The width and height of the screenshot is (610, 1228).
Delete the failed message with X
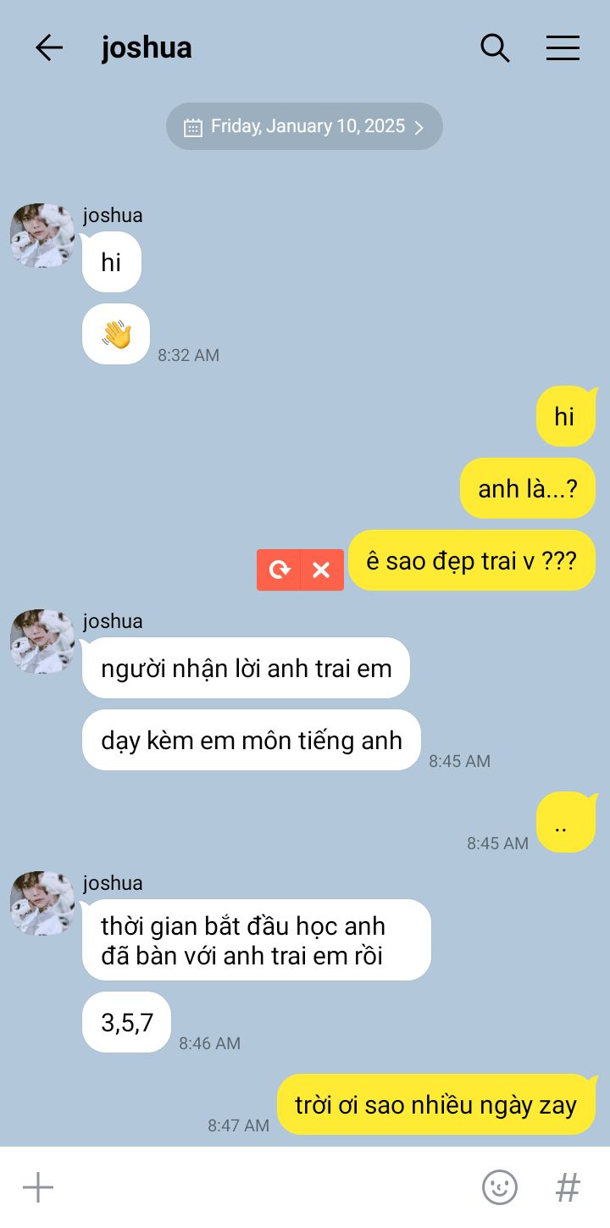(x=322, y=570)
